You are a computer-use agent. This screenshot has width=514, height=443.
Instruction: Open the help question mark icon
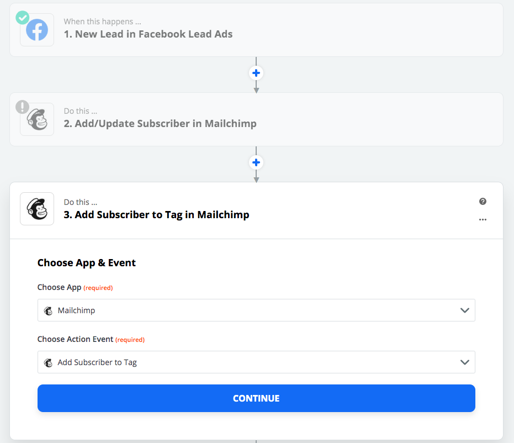click(483, 201)
